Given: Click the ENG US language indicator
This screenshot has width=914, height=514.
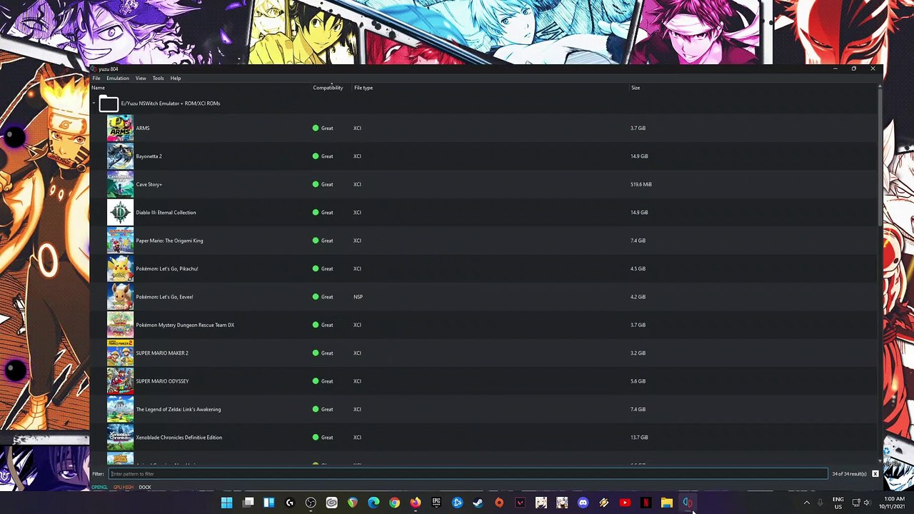Looking at the screenshot, I should pyautogui.click(x=838, y=503).
